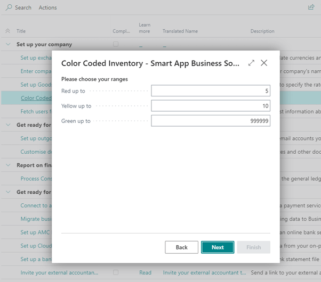
Task: Open the Read link for external accountant
Action: point(146,272)
